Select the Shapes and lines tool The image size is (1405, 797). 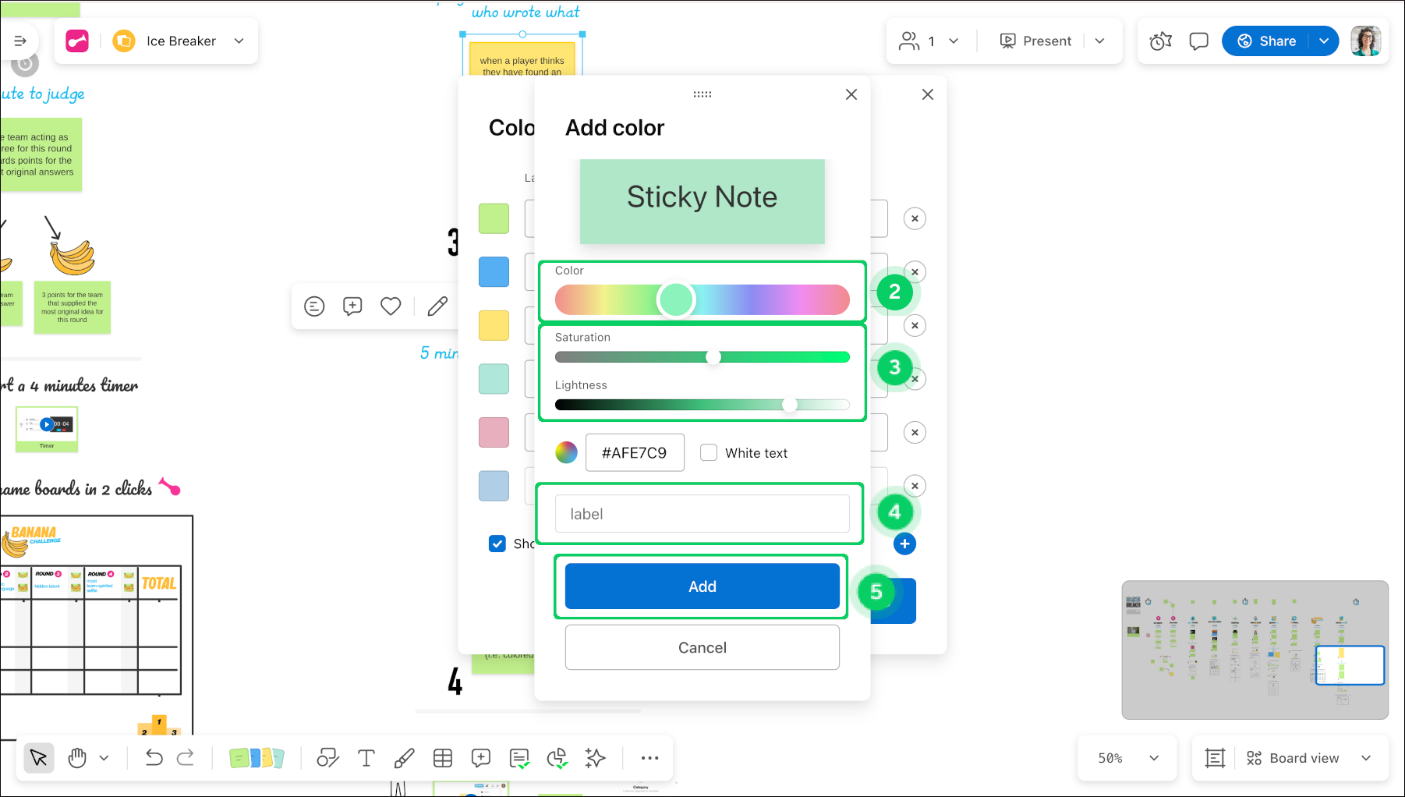[327, 758]
